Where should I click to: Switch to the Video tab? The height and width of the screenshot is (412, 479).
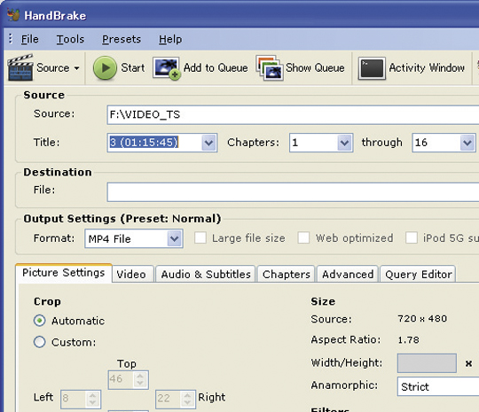pos(131,274)
